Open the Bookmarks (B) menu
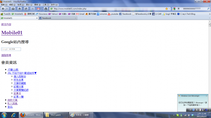211x118 pixels. [x=37, y=5]
